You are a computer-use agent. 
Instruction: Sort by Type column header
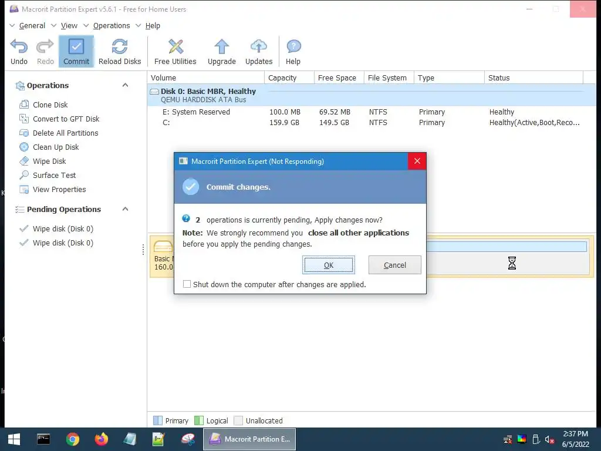(449, 78)
